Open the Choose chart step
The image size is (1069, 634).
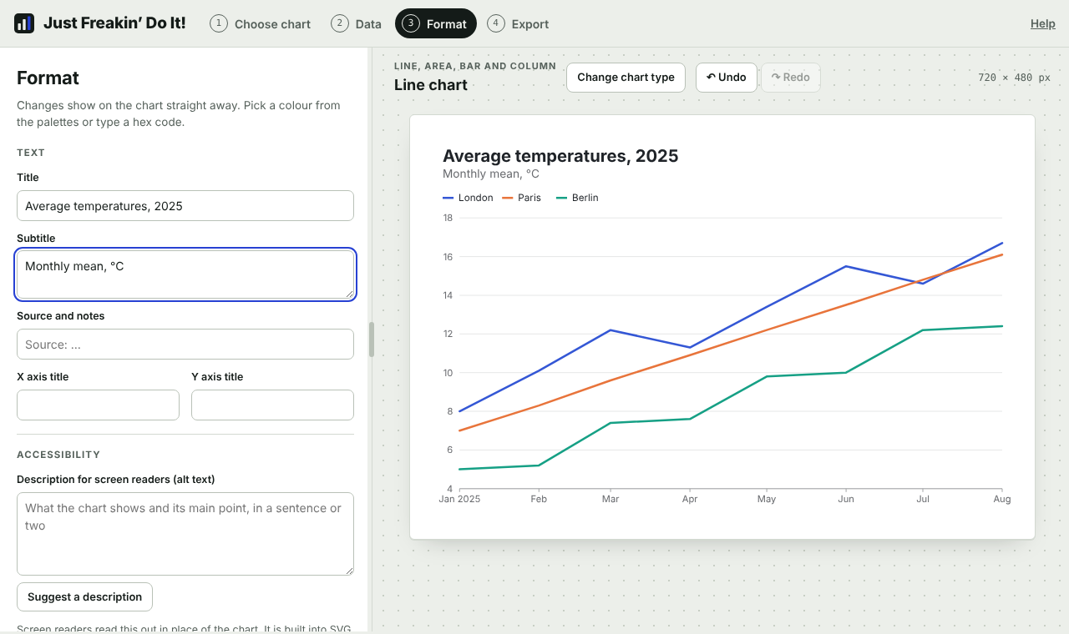[261, 23]
